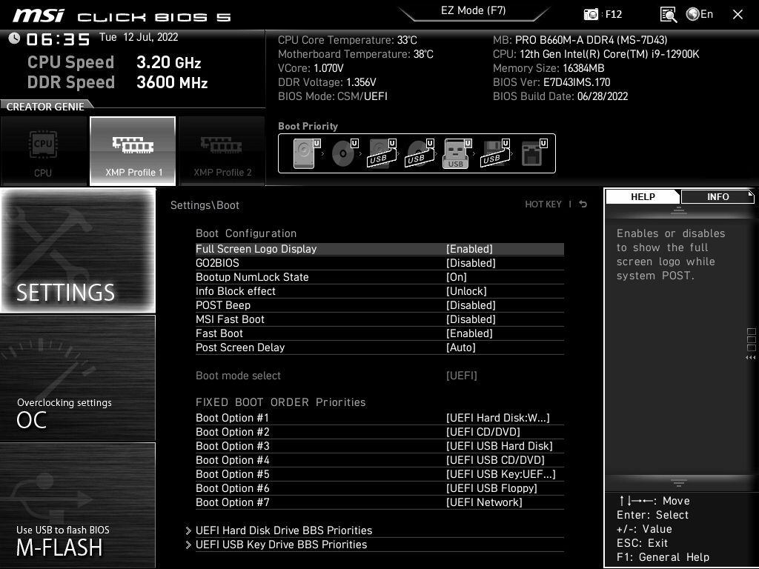The height and width of the screenshot is (569, 759).
Task: Change language via the globe En icon
Action: point(700,14)
